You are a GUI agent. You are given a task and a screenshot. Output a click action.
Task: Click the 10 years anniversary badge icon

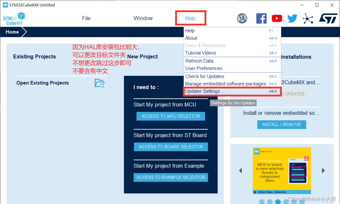(242, 18)
